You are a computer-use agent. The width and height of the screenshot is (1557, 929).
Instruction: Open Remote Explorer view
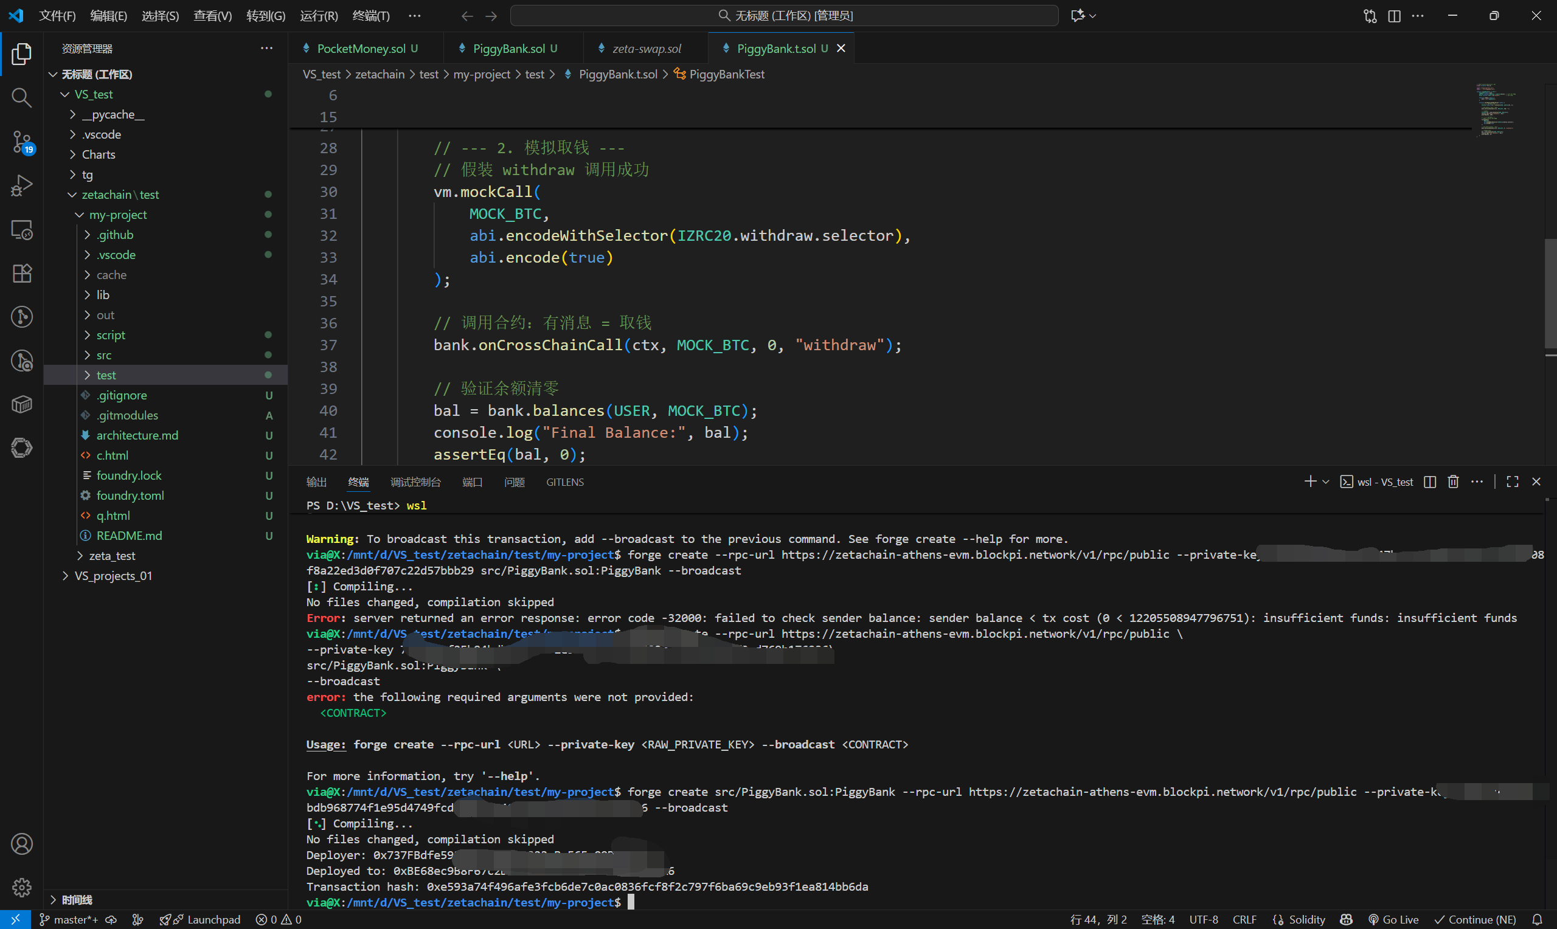(21, 230)
